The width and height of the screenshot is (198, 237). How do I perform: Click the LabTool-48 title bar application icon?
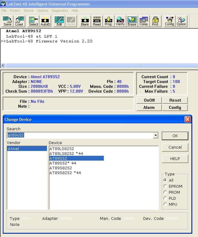(3, 4)
